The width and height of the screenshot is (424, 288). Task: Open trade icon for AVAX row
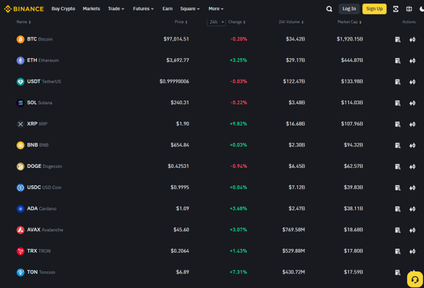pyautogui.click(x=412, y=230)
